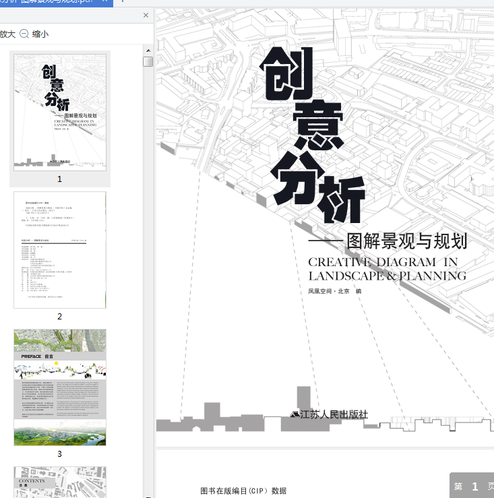
Task: Click the thumbnail panel scrollbar handle
Action: [x=148, y=61]
